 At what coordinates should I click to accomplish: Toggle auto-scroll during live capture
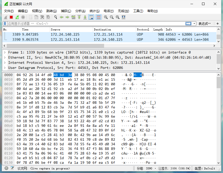[91, 17]
